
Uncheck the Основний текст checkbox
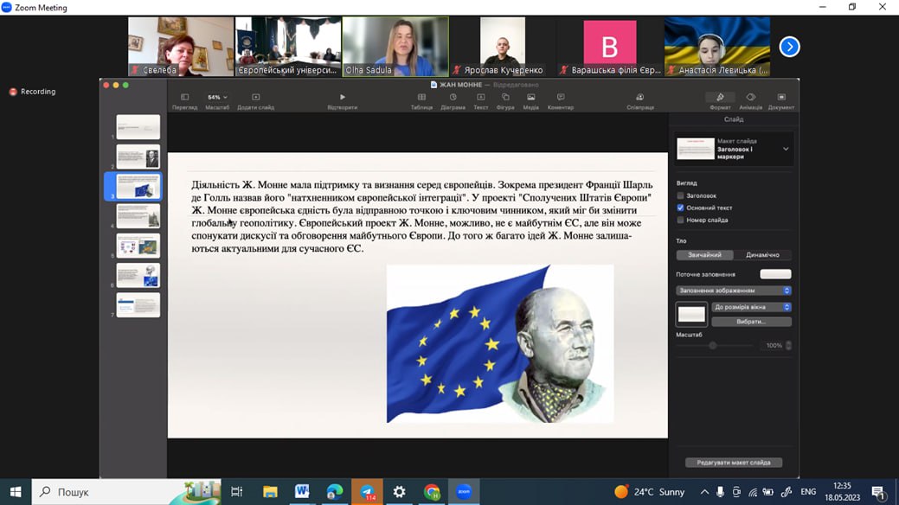(681, 208)
